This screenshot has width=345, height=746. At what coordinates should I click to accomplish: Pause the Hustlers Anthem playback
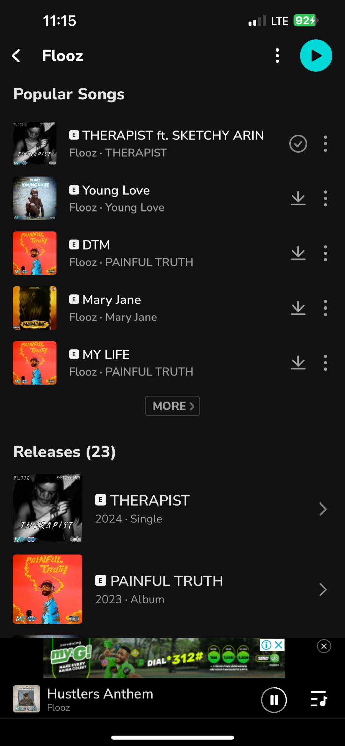point(274,700)
